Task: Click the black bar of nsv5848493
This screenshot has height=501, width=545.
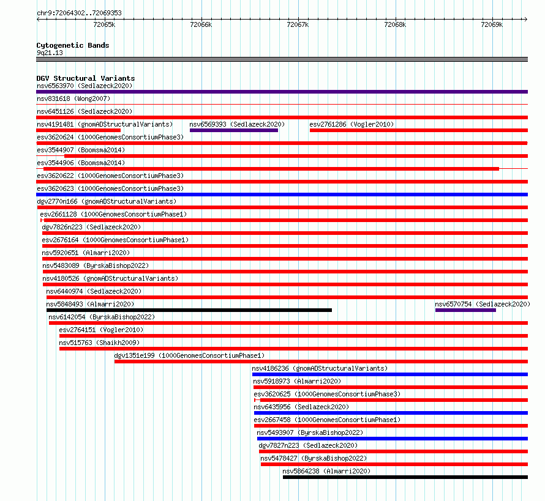Action: pos(189,310)
